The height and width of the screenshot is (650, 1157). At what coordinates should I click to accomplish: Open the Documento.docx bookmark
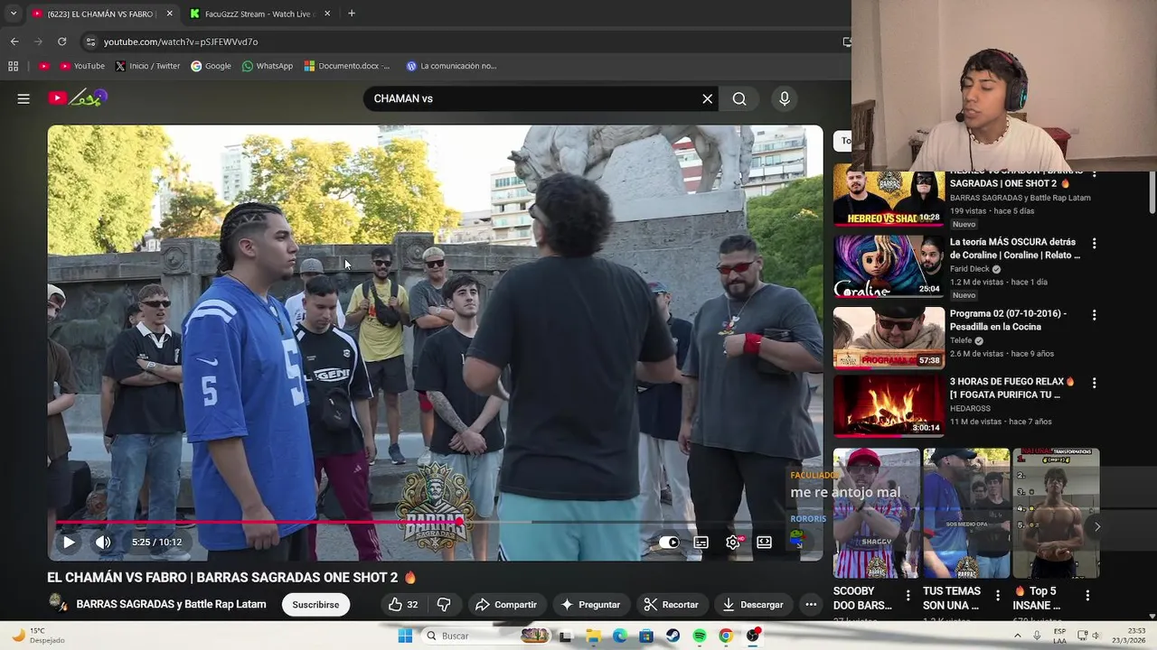[347, 66]
